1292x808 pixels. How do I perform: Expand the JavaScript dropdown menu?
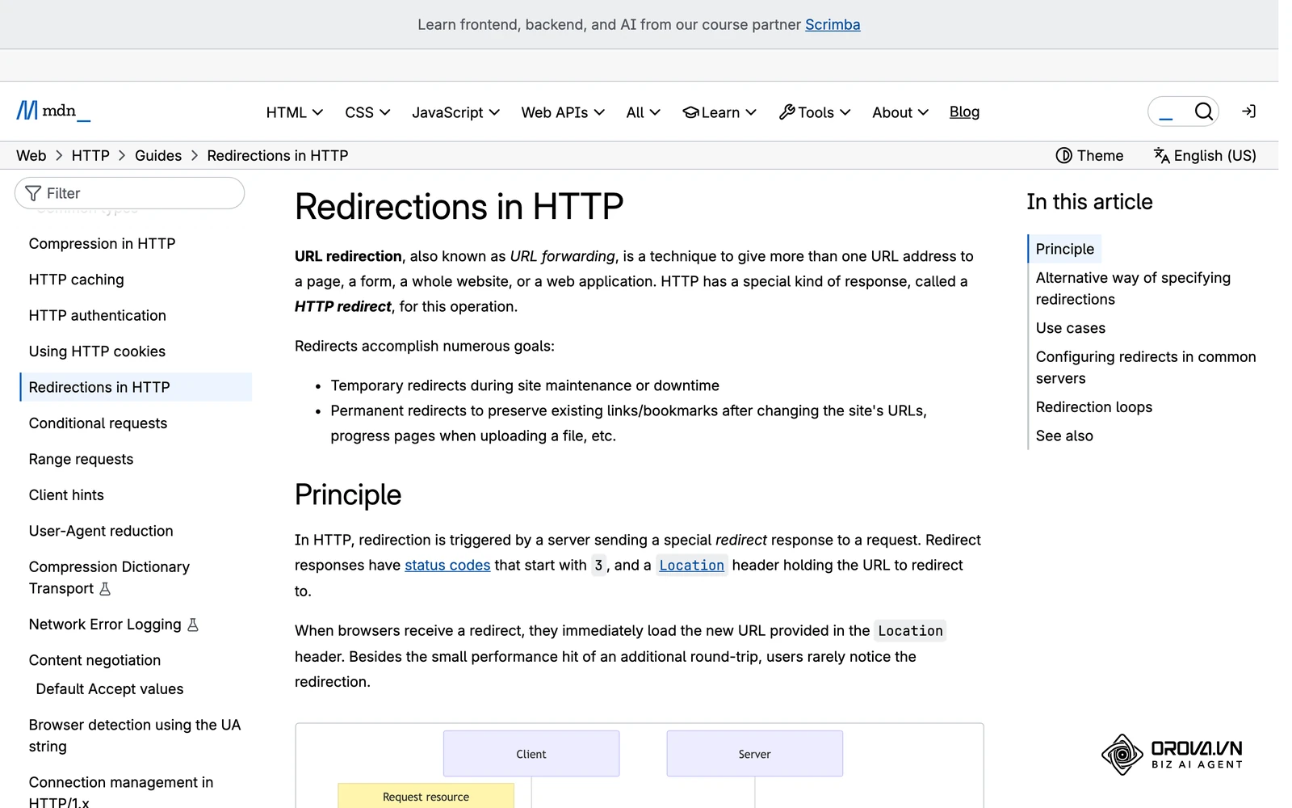[455, 112]
